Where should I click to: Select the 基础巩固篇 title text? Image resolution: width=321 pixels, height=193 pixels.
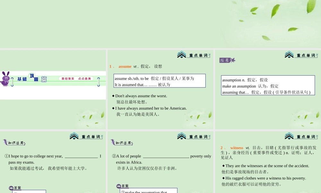32,78
